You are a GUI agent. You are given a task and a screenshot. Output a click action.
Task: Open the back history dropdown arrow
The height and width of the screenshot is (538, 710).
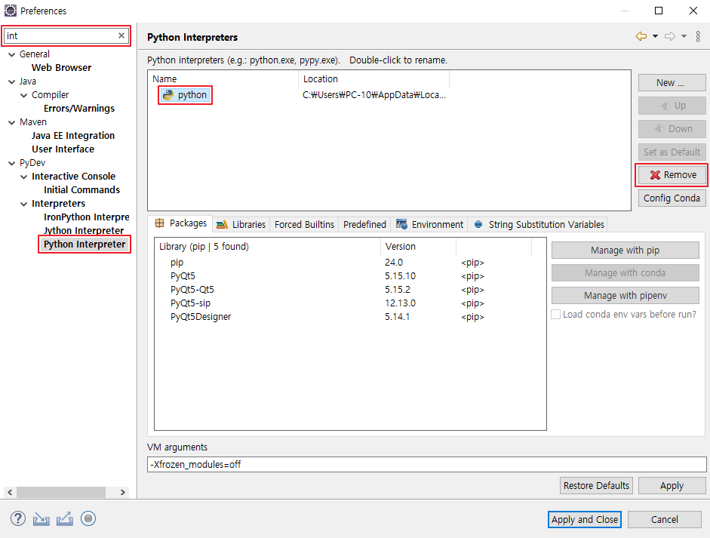(x=655, y=36)
